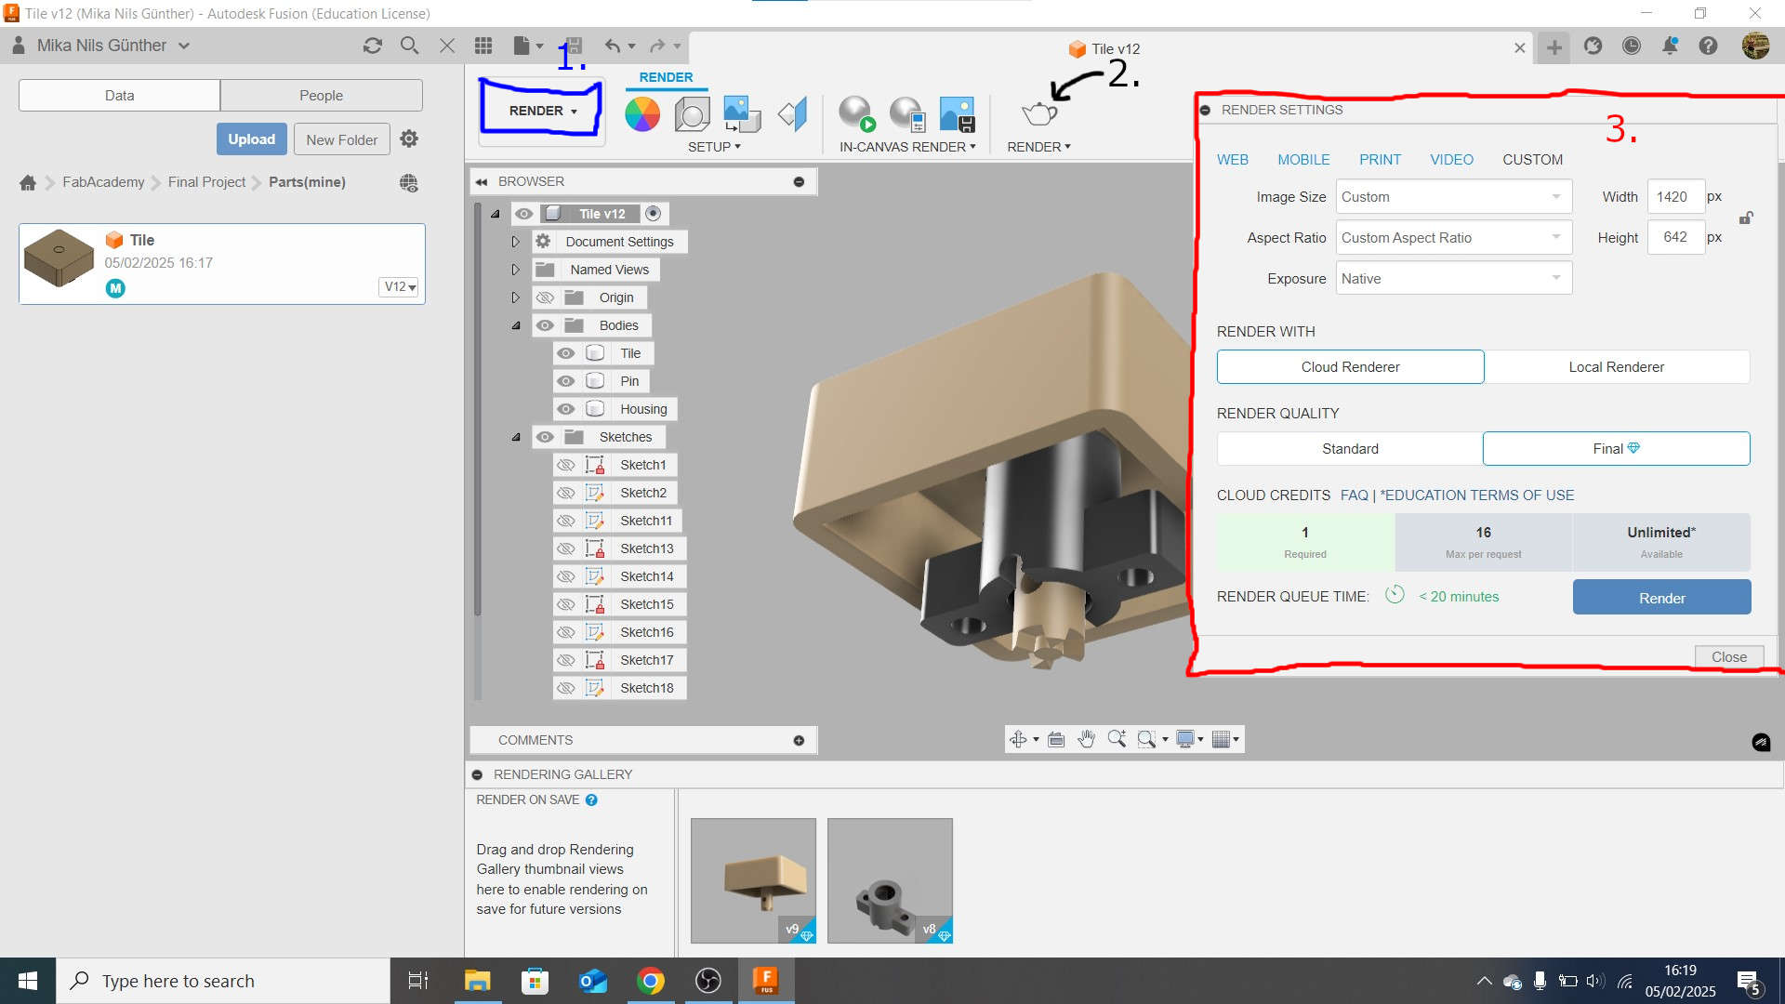Select the Exposure dropdown
Image resolution: width=1785 pixels, height=1004 pixels.
point(1450,278)
